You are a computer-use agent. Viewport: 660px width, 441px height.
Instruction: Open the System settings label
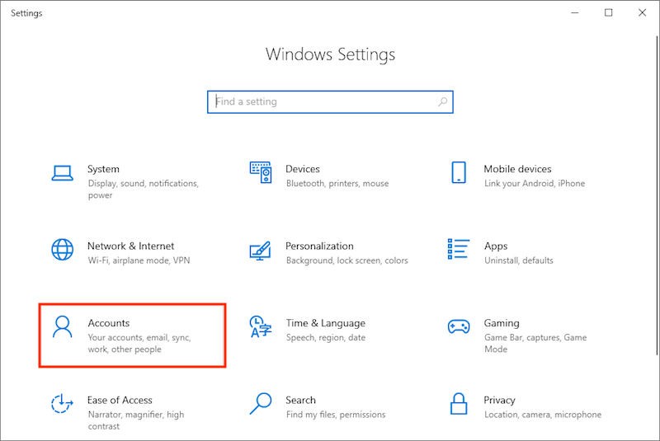pyautogui.click(x=103, y=169)
